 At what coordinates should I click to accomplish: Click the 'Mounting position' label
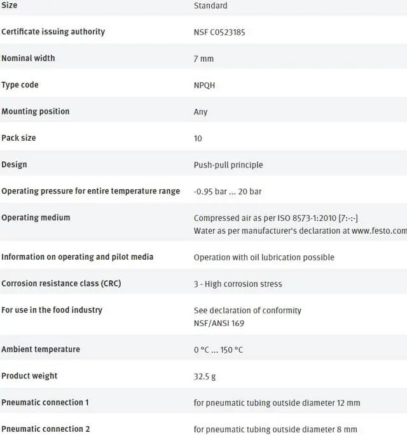(x=35, y=111)
